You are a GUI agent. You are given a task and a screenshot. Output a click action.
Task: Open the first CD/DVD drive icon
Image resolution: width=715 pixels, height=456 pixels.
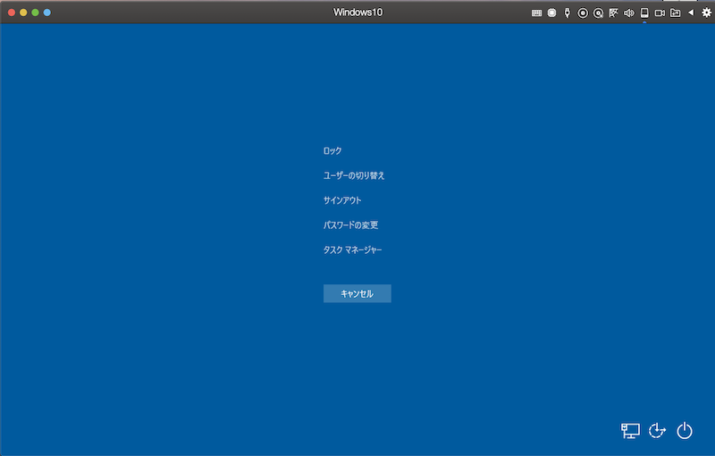coord(583,13)
